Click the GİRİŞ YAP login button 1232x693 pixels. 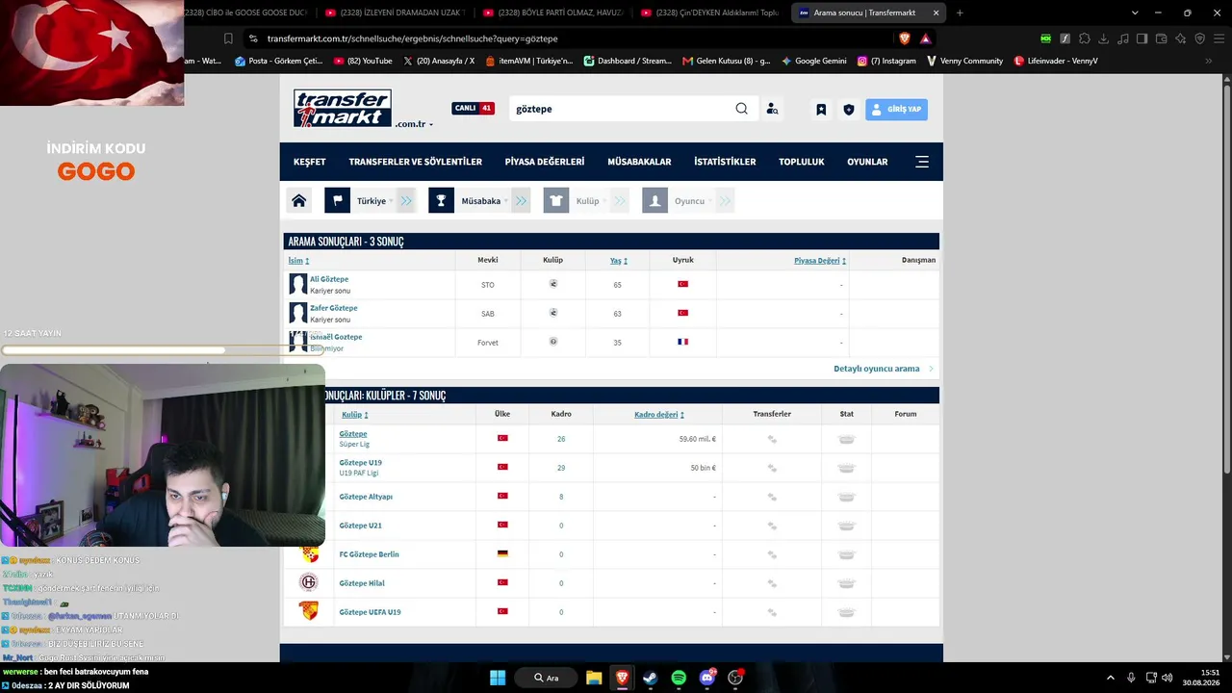pos(896,110)
